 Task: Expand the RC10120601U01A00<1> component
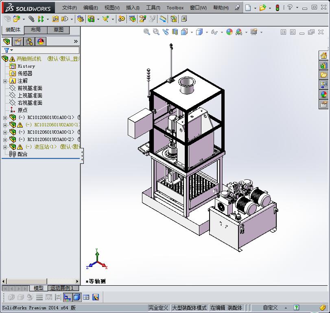5,118
